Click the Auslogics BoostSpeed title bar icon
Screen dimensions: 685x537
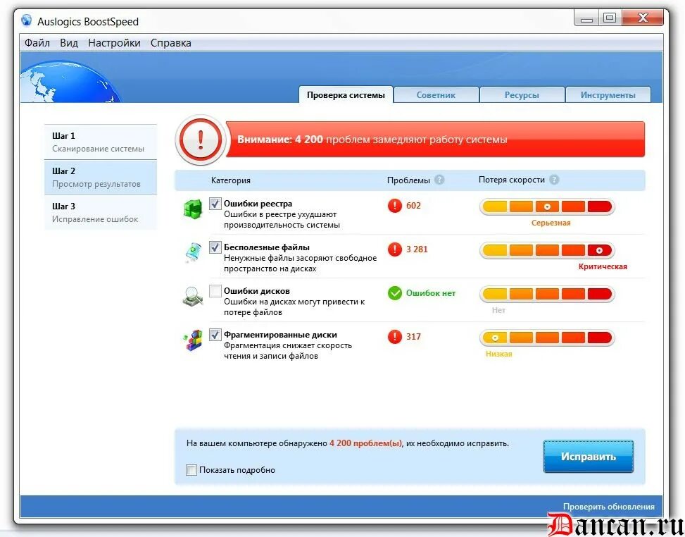[27, 20]
